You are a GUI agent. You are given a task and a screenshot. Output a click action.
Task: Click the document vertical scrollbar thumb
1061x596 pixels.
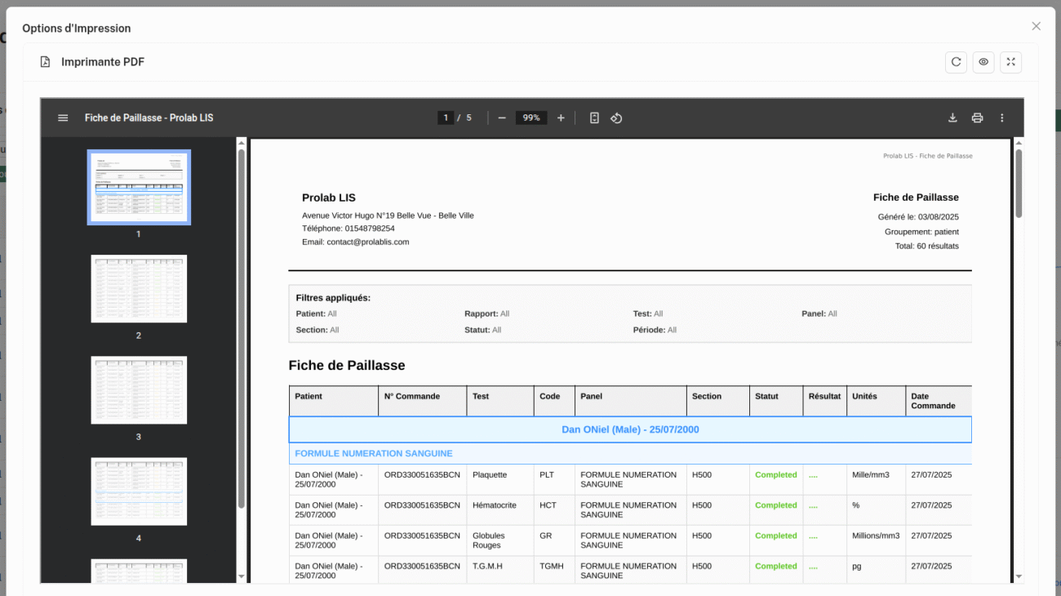tap(1019, 183)
